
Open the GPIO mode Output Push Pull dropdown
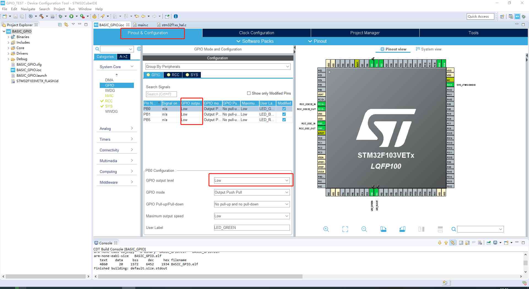click(252, 192)
